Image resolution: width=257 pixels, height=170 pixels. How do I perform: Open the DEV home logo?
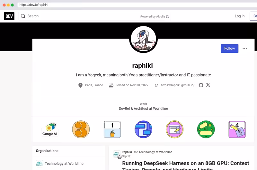tap(9, 16)
